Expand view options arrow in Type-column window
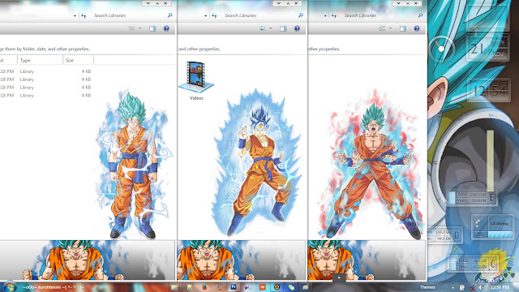 pos(140,28)
